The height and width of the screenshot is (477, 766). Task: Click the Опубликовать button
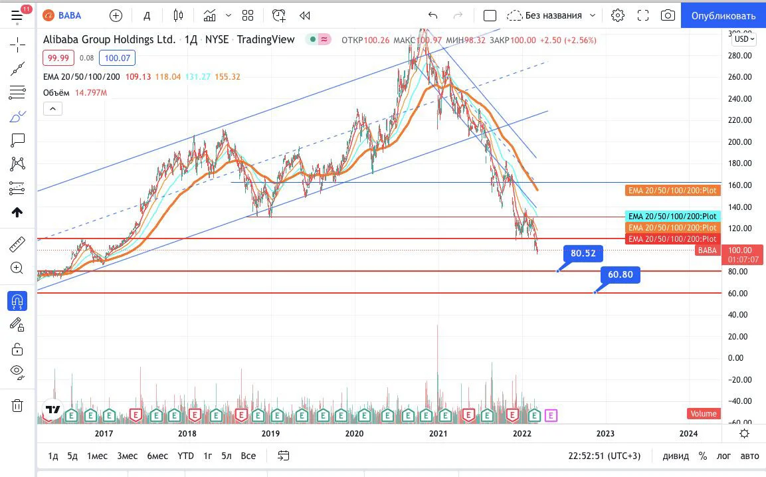[x=723, y=16]
